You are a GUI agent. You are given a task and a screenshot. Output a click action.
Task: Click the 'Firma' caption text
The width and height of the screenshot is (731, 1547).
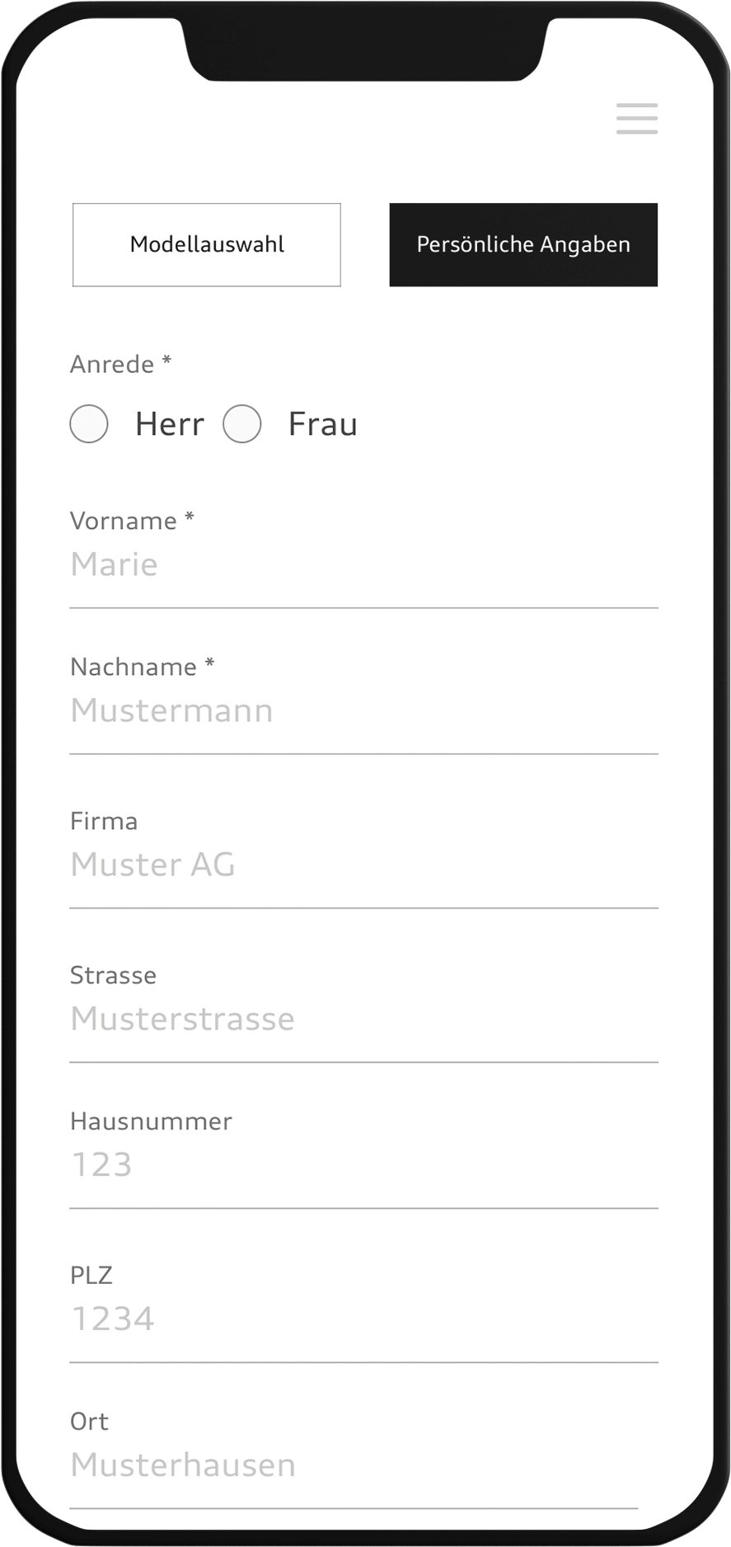[104, 821]
